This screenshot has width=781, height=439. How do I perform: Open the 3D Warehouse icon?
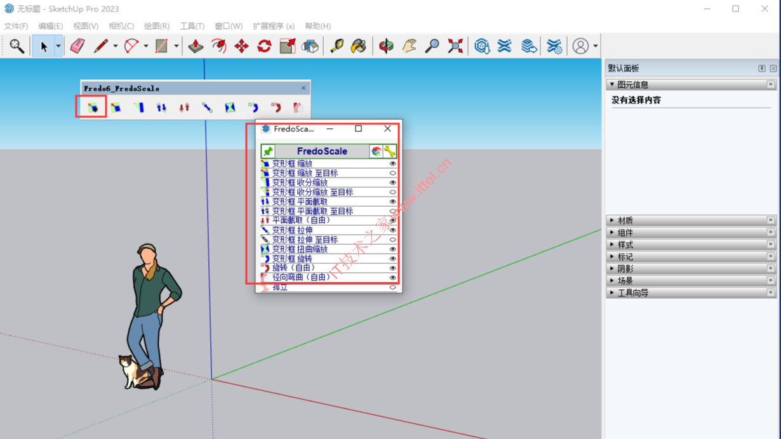tap(482, 46)
